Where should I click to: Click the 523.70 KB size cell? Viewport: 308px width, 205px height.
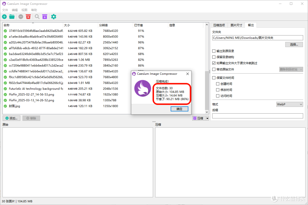[85, 77]
